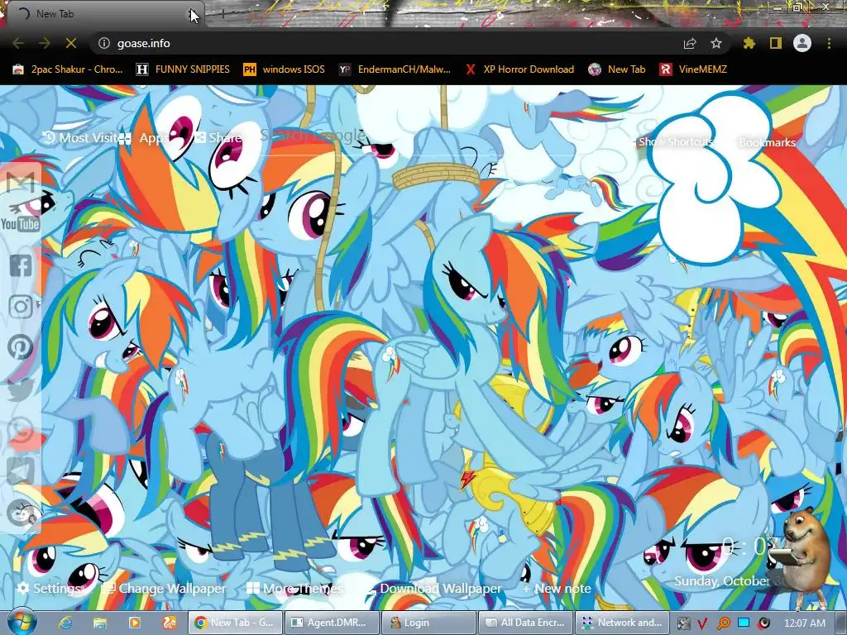Open YouTube from the side panel

click(x=20, y=223)
